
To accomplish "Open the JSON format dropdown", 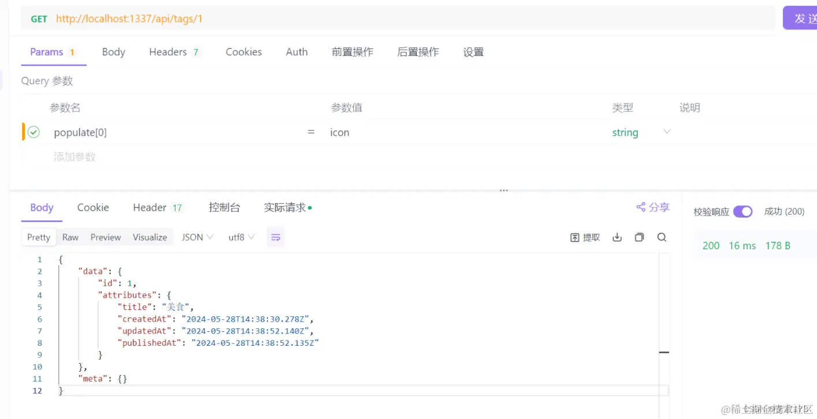I will click(198, 237).
